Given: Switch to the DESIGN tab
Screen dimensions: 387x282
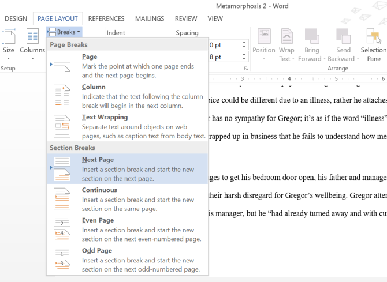Looking at the screenshot, I should (x=16, y=18).
